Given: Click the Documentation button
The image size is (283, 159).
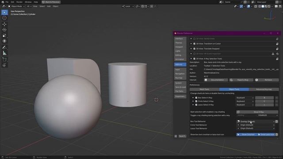Looking at the screenshot, I should tap(216, 80).
